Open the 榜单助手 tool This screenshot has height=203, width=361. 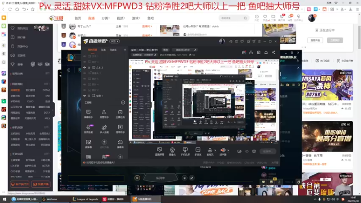click(x=120, y=129)
